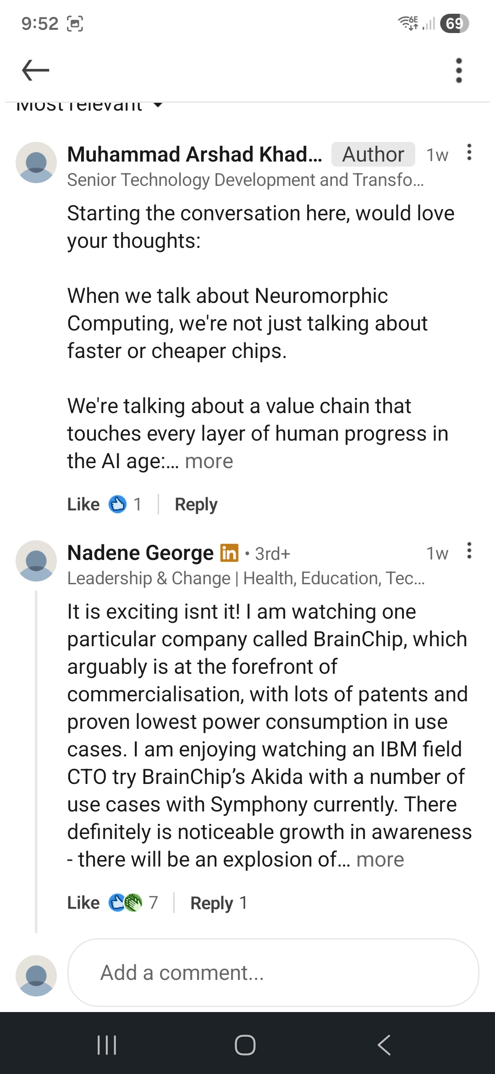Tap the back arrow to leave comments
The height and width of the screenshot is (1074, 495).
pos(34,70)
